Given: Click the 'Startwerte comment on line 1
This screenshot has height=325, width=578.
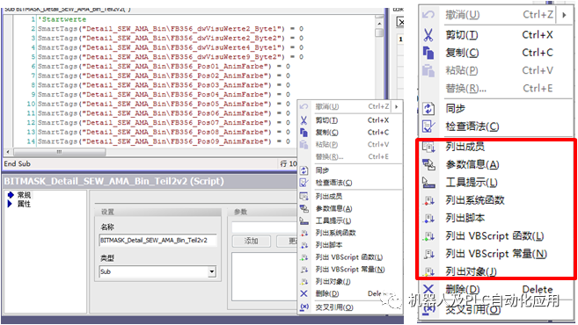Looking at the screenshot, I should 62,19.
